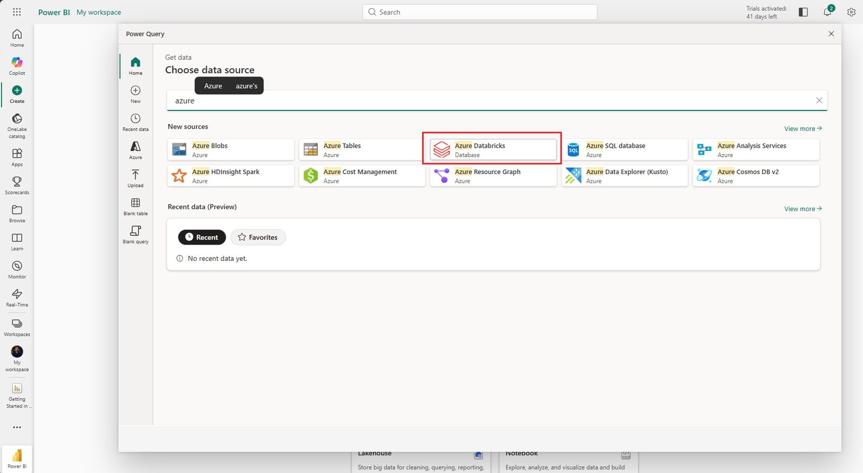Switch to Recent data sidebar tab

point(135,122)
